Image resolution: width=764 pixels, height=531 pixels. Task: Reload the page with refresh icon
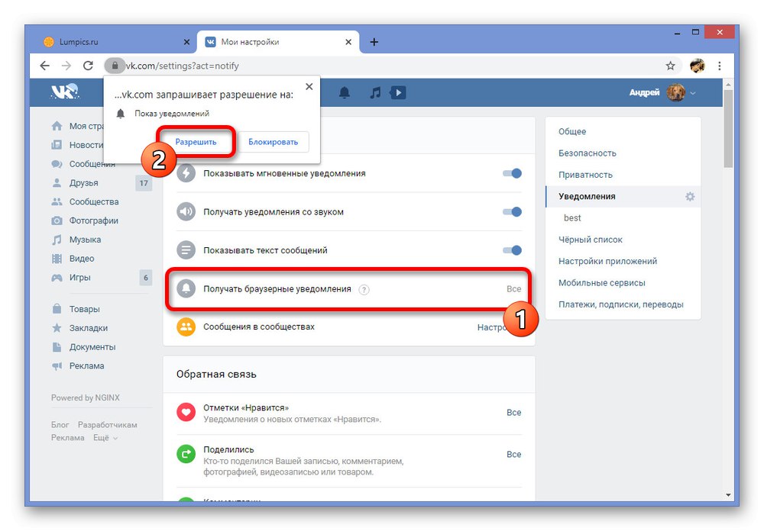[88, 66]
